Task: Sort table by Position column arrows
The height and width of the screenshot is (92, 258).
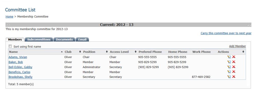Action: pos(107,52)
